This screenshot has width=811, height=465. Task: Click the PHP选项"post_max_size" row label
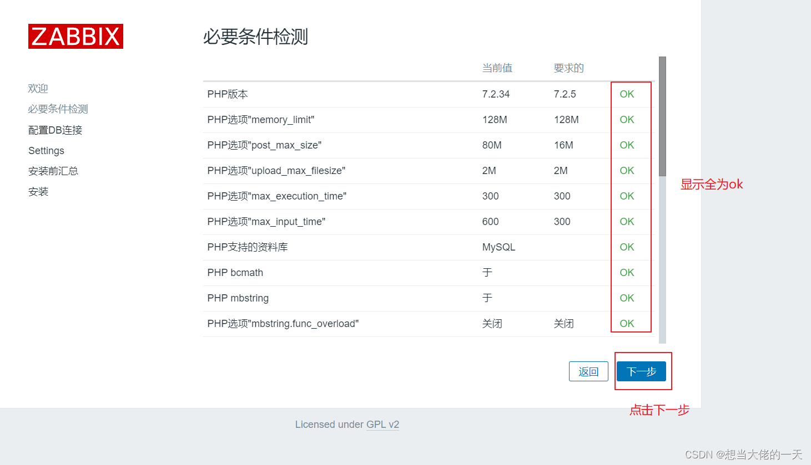click(264, 145)
